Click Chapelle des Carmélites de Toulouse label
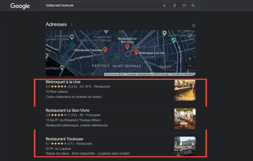The image size is (253, 161). 94,39
